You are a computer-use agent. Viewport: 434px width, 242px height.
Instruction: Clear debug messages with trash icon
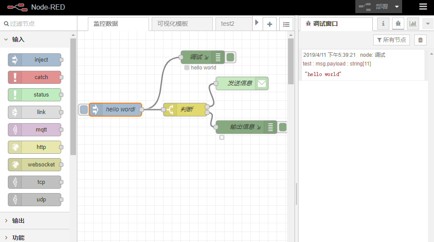(x=420, y=40)
